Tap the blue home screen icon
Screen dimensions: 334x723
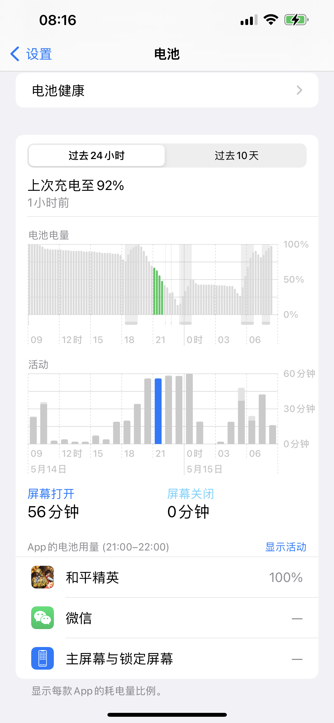42,658
